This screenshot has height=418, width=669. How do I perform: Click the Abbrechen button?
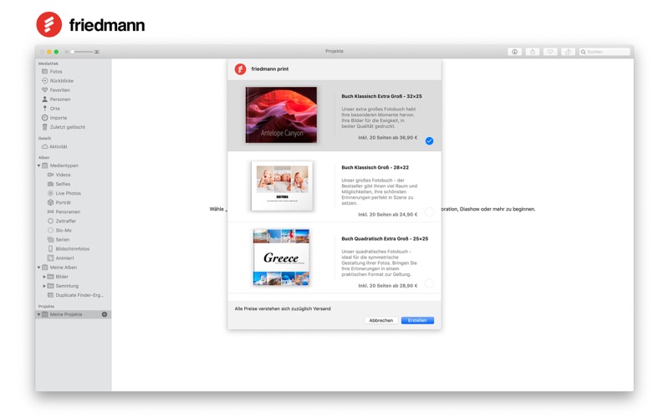click(381, 320)
